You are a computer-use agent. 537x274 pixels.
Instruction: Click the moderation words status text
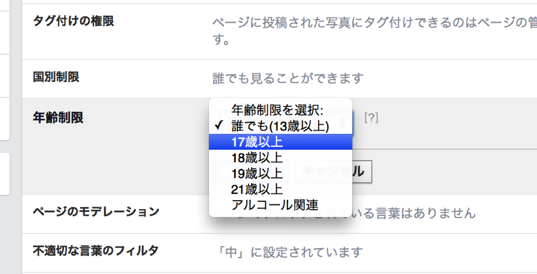click(414, 213)
